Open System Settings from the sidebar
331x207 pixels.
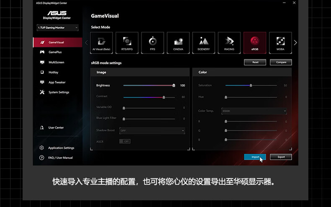pos(59,92)
